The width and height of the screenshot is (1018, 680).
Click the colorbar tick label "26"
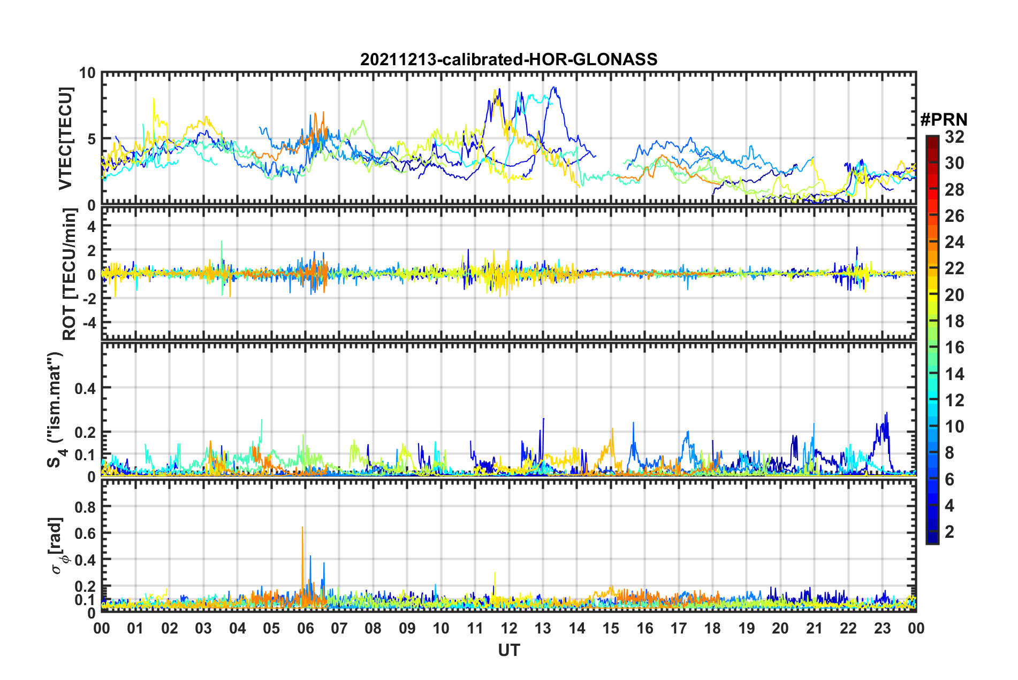pos(954,216)
